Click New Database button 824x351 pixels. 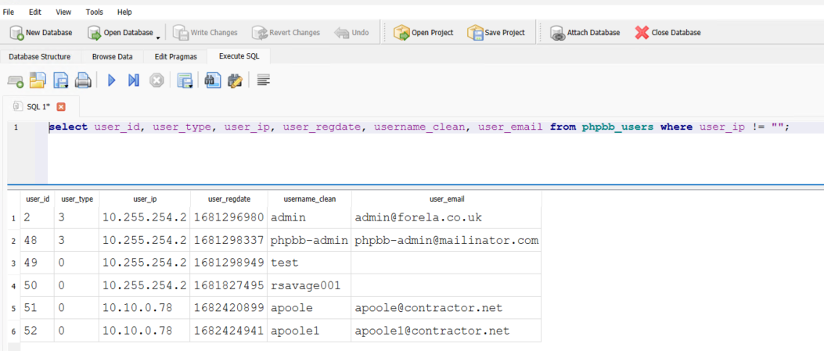(41, 33)
